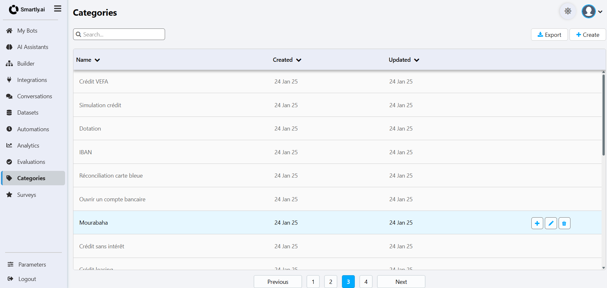This screenshot has height=288, width=607.
Task: Click the Smartly.ai logo
Action: [27, 10]
